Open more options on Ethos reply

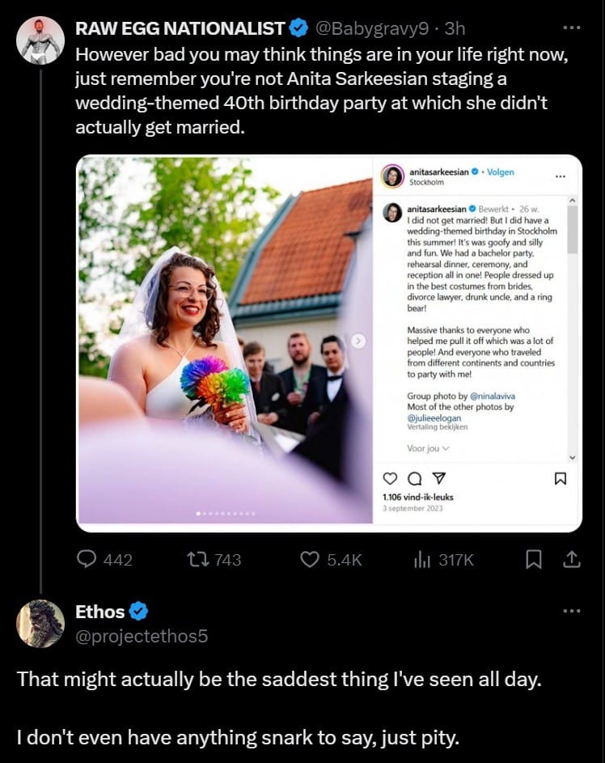[x=572, y=611]
